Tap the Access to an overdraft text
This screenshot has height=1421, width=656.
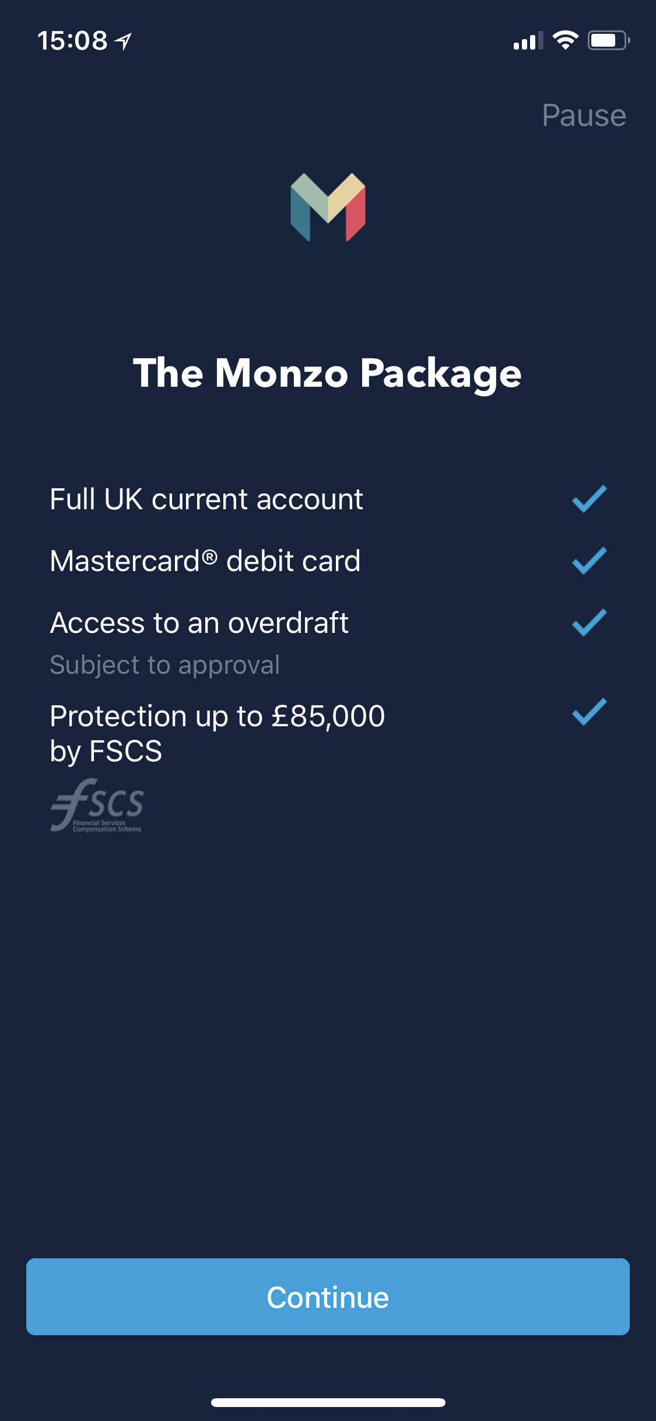coord(199,623)
